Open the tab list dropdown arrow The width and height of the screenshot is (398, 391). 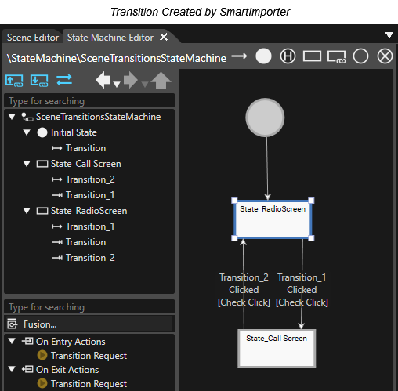[389, 34]
